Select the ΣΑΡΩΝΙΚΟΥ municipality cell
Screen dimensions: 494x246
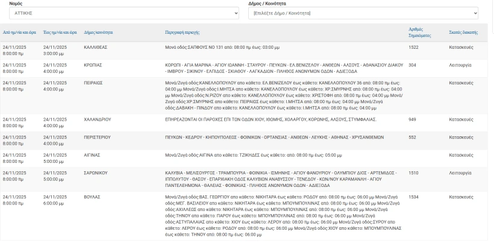coord(96,173)
